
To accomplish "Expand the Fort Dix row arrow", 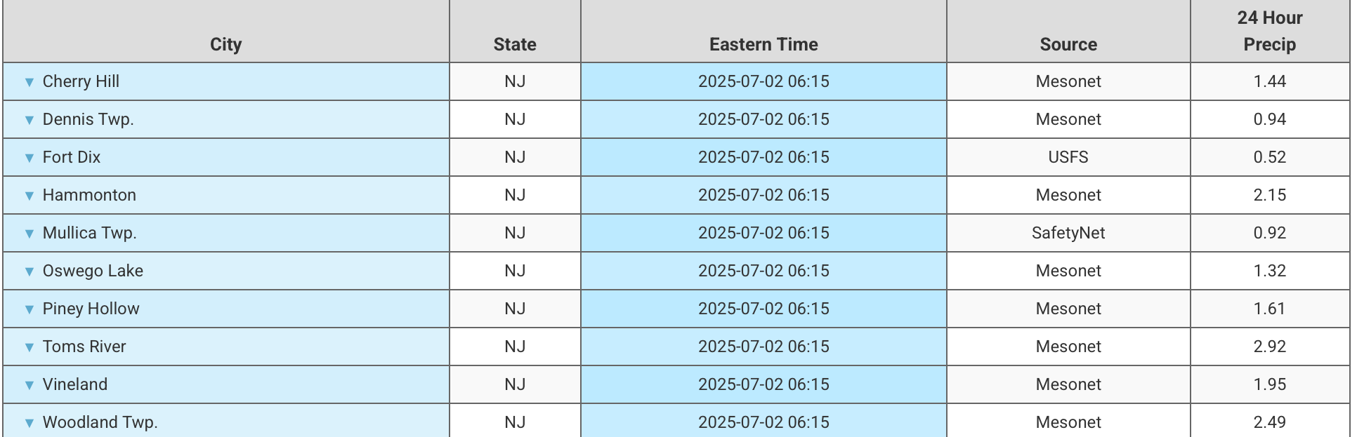I will 29,158.
